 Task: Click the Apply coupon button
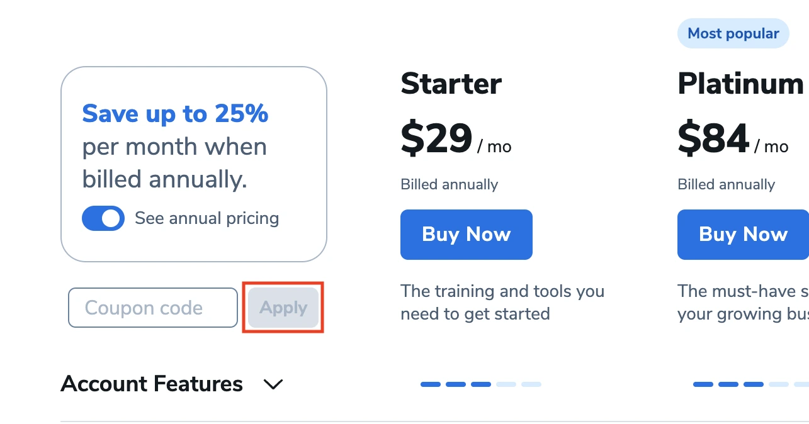coord(283,308)
